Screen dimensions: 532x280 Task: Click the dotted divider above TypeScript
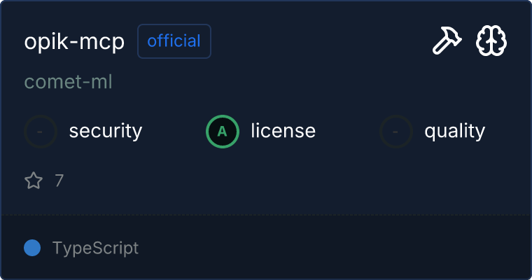point(266,214)
